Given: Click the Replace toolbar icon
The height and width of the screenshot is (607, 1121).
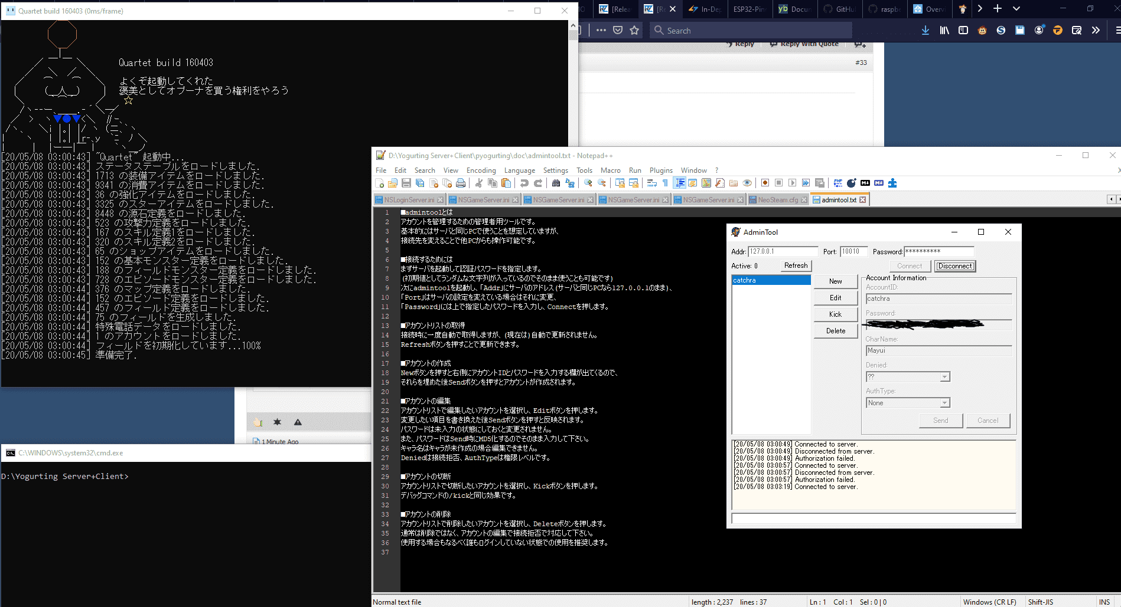Looking at the screenshot, I should click(570, 183).
